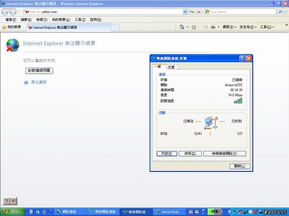The width and height of the screenshot is (289, 216).
Task: Click the address bar with yahoo URL
Action: tap(103, 12)
